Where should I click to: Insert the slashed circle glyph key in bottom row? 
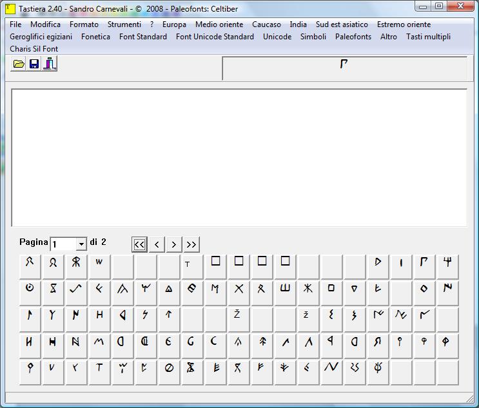tap(169, 373)
